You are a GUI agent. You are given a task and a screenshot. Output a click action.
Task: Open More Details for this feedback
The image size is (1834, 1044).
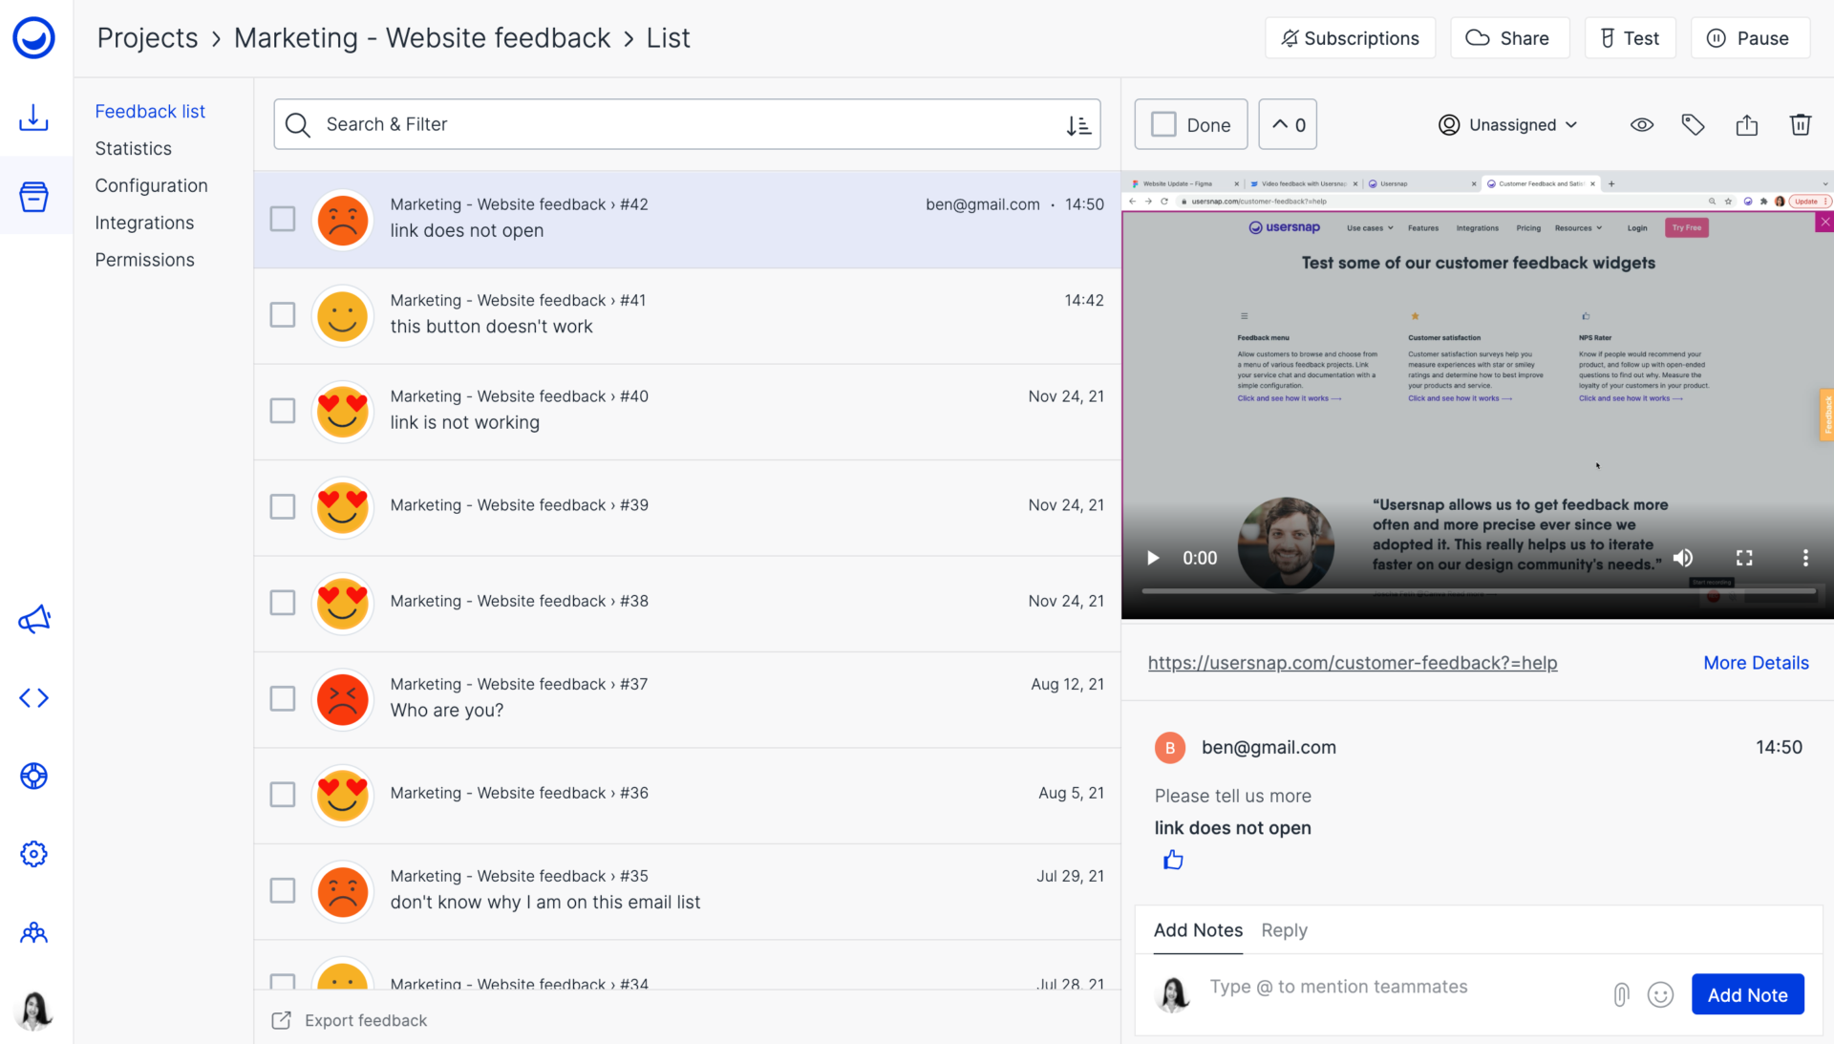[x=1756, y=662]
